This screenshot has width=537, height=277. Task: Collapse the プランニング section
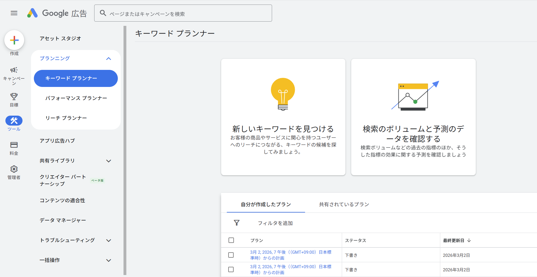[x=108, y=59]
